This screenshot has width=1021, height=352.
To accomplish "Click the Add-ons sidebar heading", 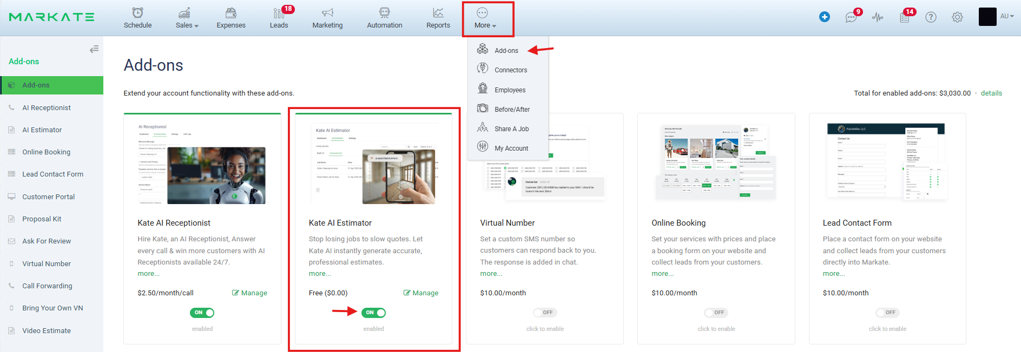I will click(x=24, y=62).
